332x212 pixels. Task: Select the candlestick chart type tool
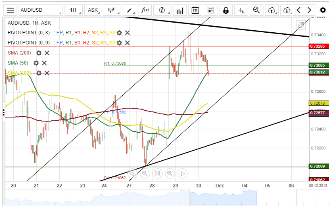114,10
